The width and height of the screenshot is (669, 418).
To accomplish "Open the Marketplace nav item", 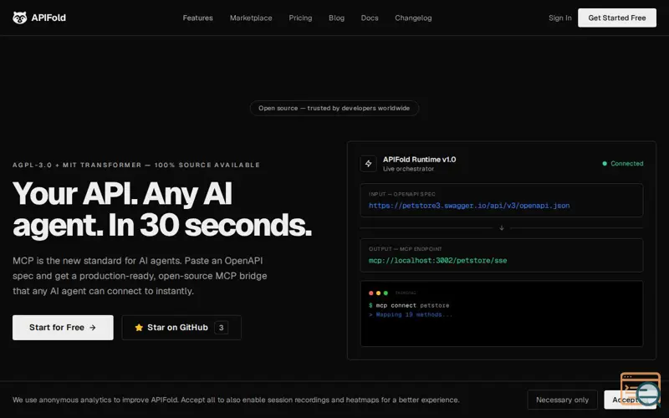I will pyautogui.click(x=251, y=18).
